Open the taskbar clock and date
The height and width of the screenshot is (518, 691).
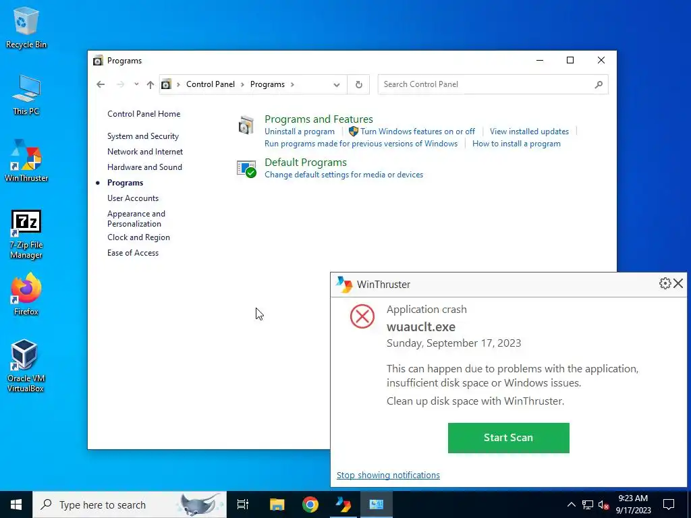[633, 505]
